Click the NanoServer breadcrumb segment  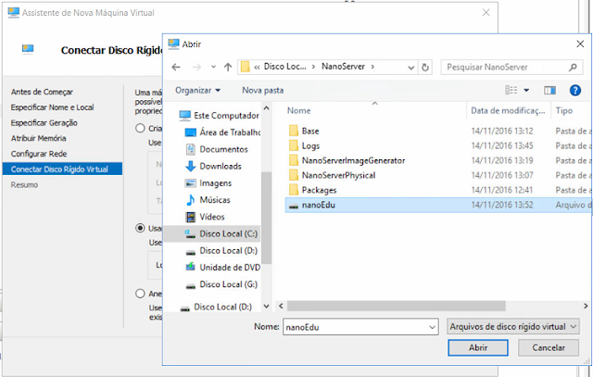343,67
